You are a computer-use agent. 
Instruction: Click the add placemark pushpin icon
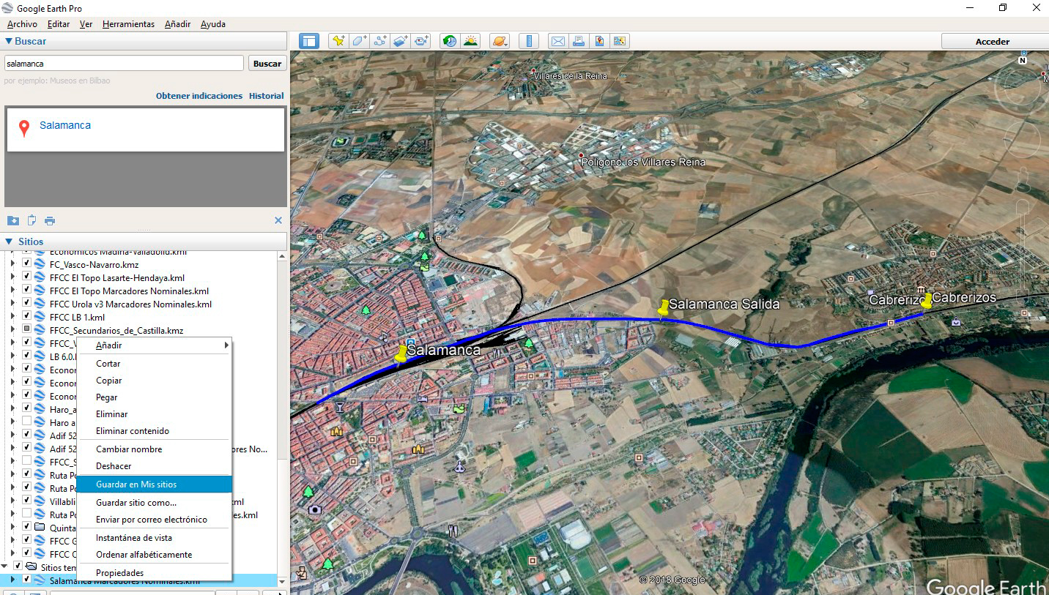(x=338, y=41)
